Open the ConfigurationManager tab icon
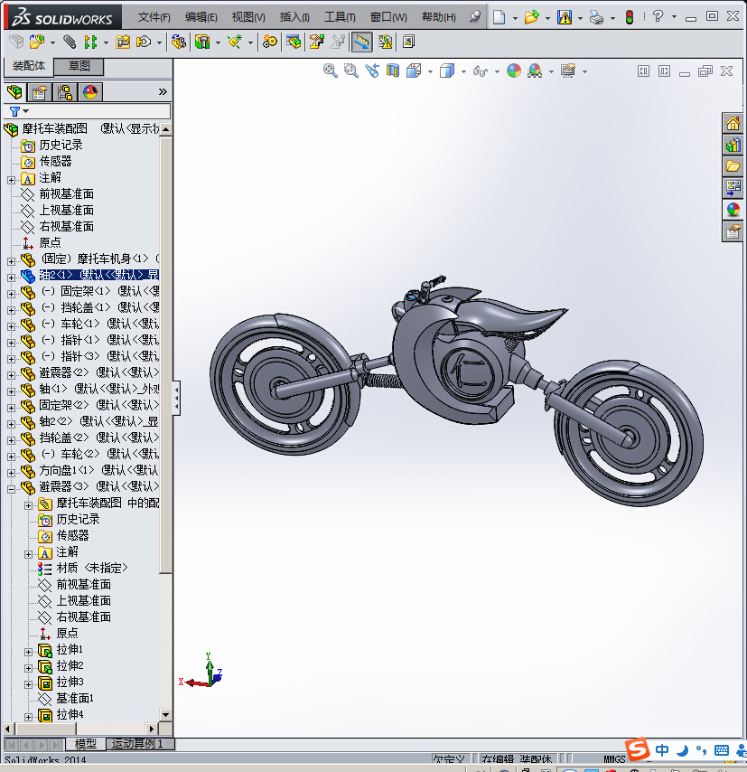747x772 pixels. pyautogui.click(x=64, y=92)
